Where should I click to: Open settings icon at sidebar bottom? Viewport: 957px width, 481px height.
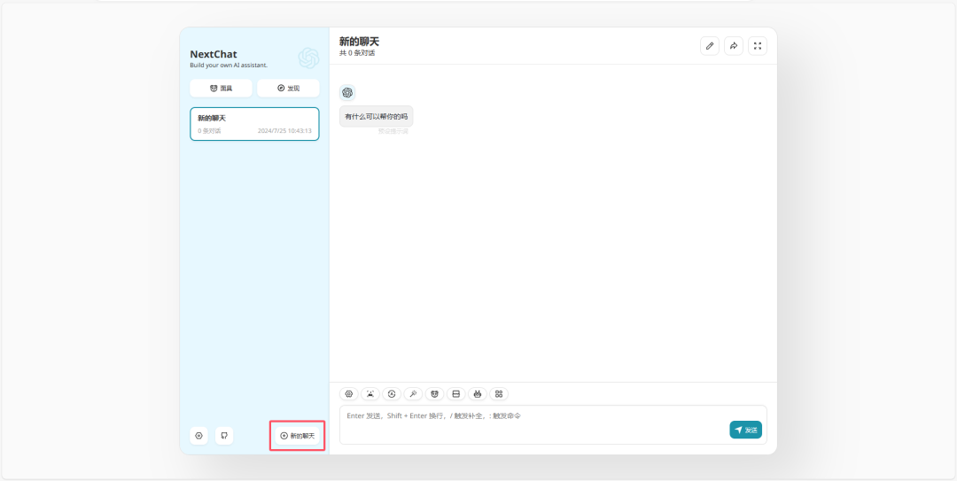(x=198, y=435)
